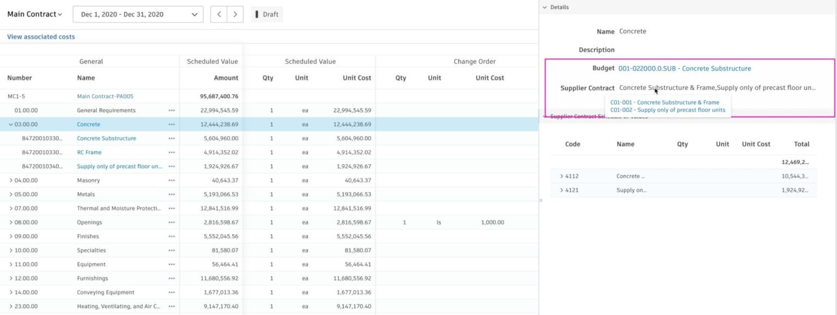Expand the 09.00.00 Finishes row

(11, 237)
